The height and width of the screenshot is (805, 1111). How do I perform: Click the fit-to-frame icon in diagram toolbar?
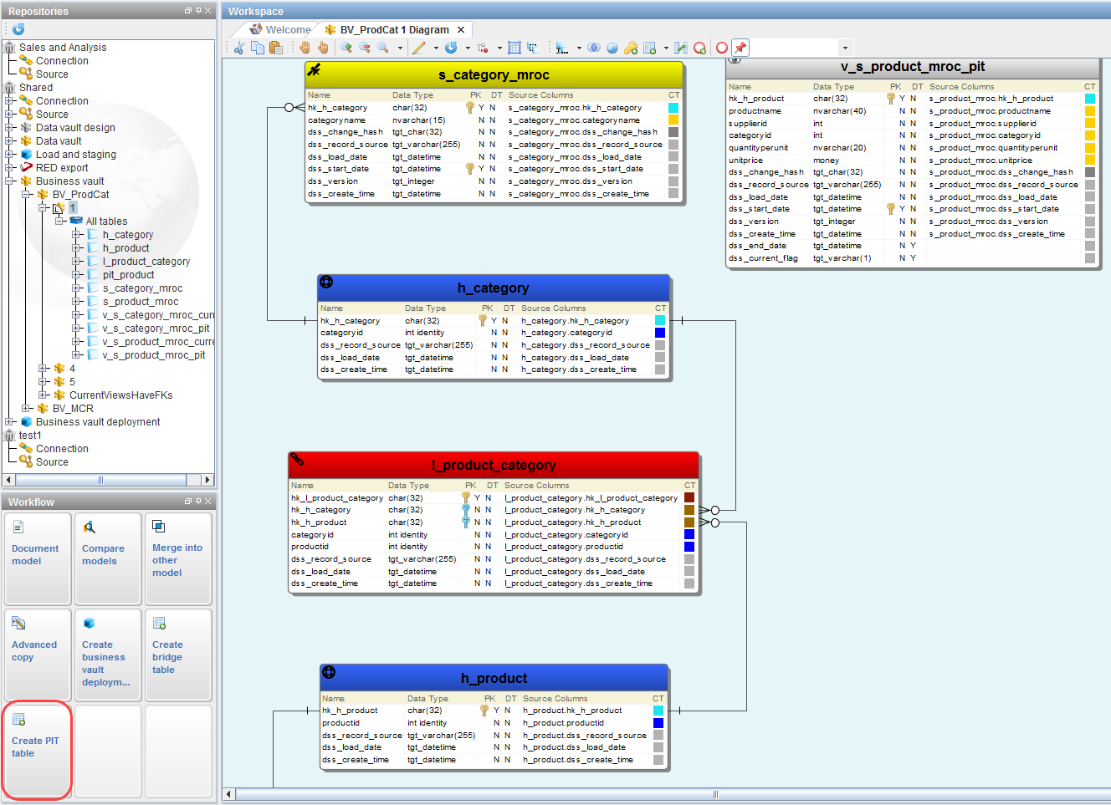[514, 48]
